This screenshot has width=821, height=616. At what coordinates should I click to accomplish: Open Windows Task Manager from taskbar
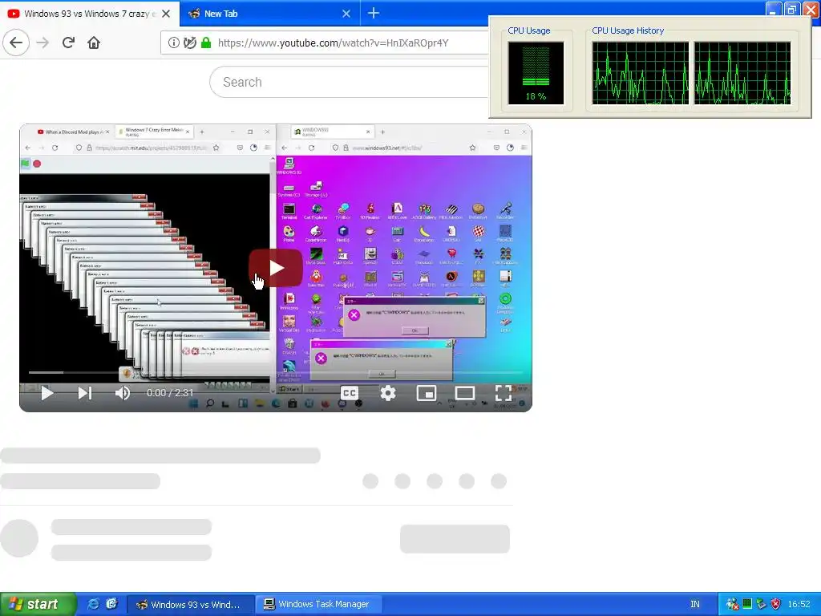coord(318,605)
